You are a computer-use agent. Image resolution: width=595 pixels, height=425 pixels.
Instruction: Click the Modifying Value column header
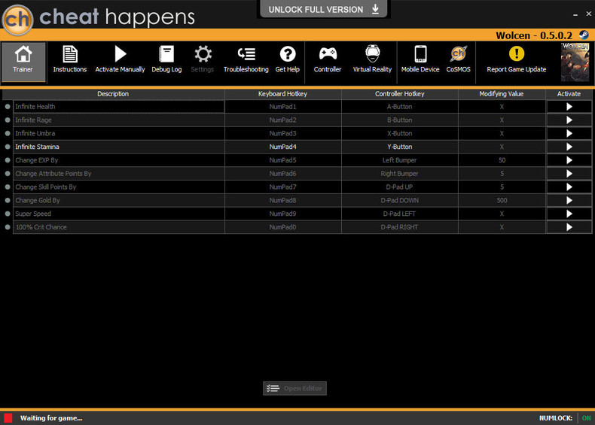(x=502, y=94)
